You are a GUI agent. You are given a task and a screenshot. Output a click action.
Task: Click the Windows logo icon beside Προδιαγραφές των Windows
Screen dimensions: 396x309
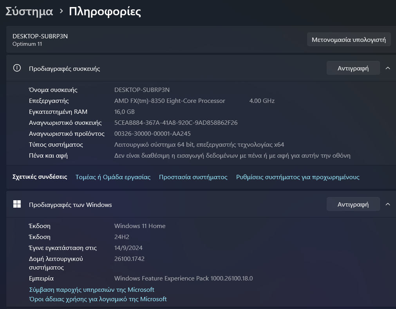[x=17, y=204]
